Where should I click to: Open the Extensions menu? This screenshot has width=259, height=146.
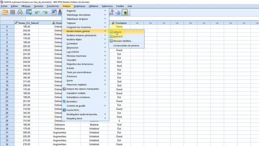[107, 6]
